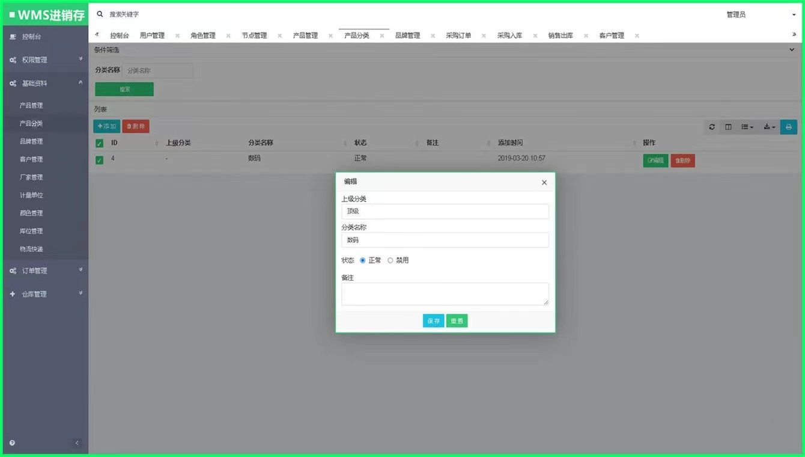Open the columns visibility icon on the toolbar
805x457 pixels.
click(x=728, y=127)
